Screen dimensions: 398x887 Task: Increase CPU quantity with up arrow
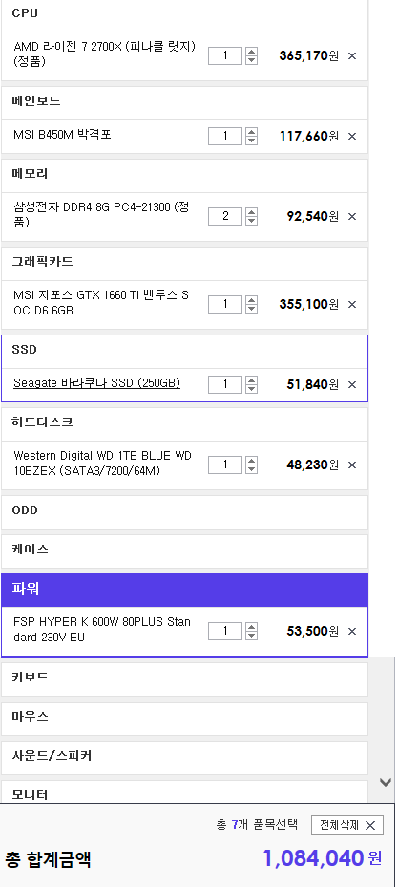coord(252,52)
